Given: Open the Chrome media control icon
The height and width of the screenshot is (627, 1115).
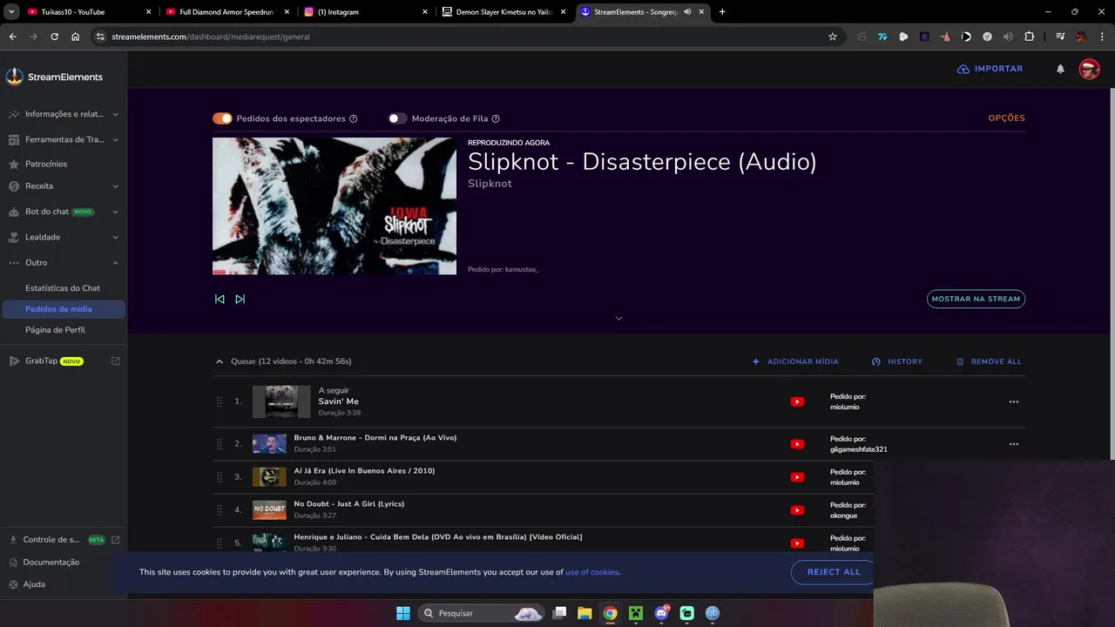Looking at the screenshot, I should tap(1060, 37).
